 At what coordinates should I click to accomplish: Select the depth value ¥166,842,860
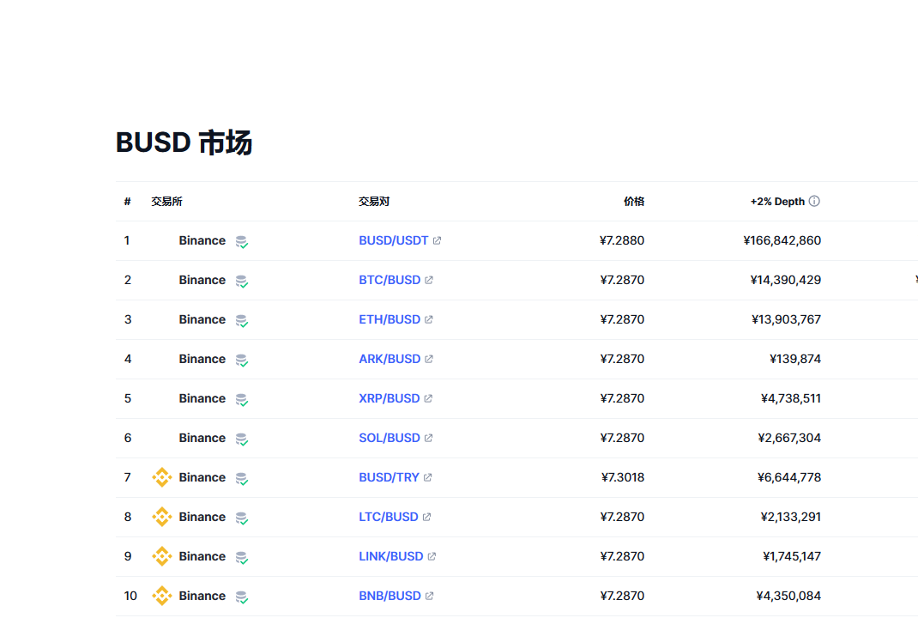pos(782,240)
